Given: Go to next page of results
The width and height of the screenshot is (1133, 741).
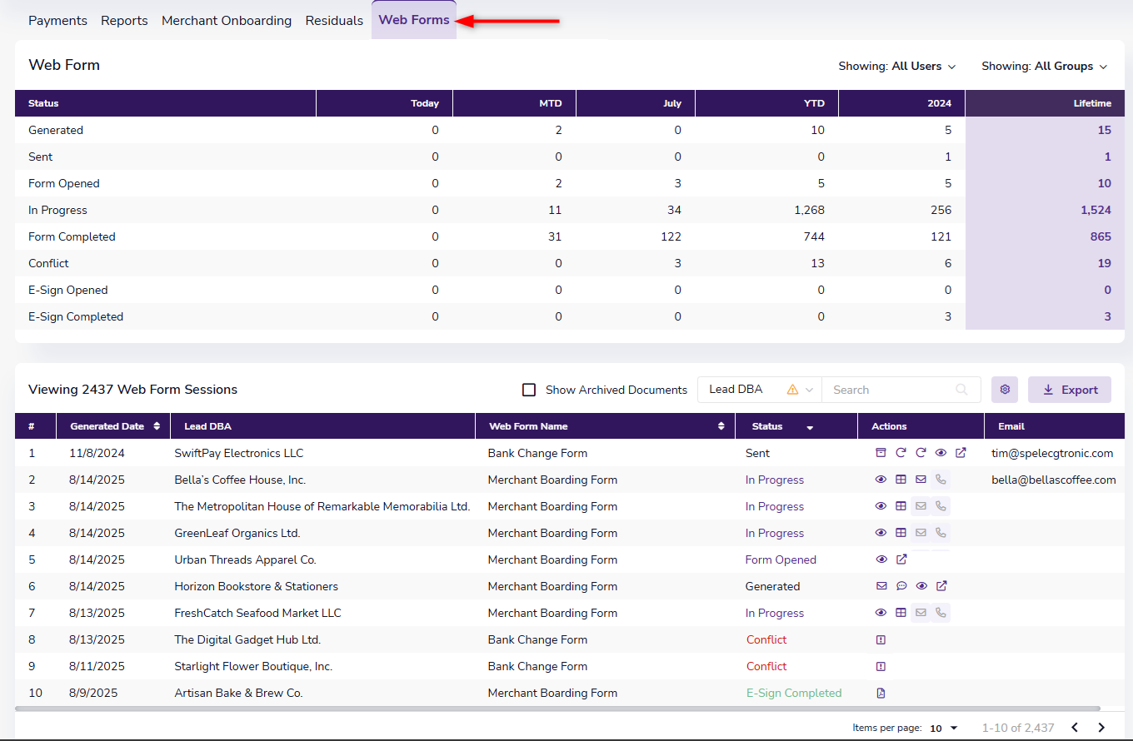Looking at the screenshot, I should click(x=1101, y=728).
